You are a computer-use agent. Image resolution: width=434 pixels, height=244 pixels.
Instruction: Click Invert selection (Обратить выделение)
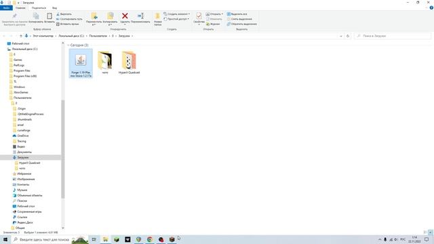[x=241, y=24]
